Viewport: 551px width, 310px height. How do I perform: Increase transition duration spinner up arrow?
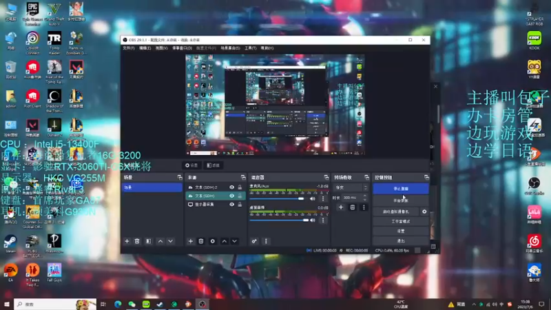tap(365, 196)
